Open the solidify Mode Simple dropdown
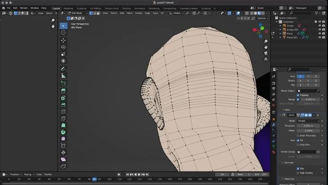 (x=309, y=121)
